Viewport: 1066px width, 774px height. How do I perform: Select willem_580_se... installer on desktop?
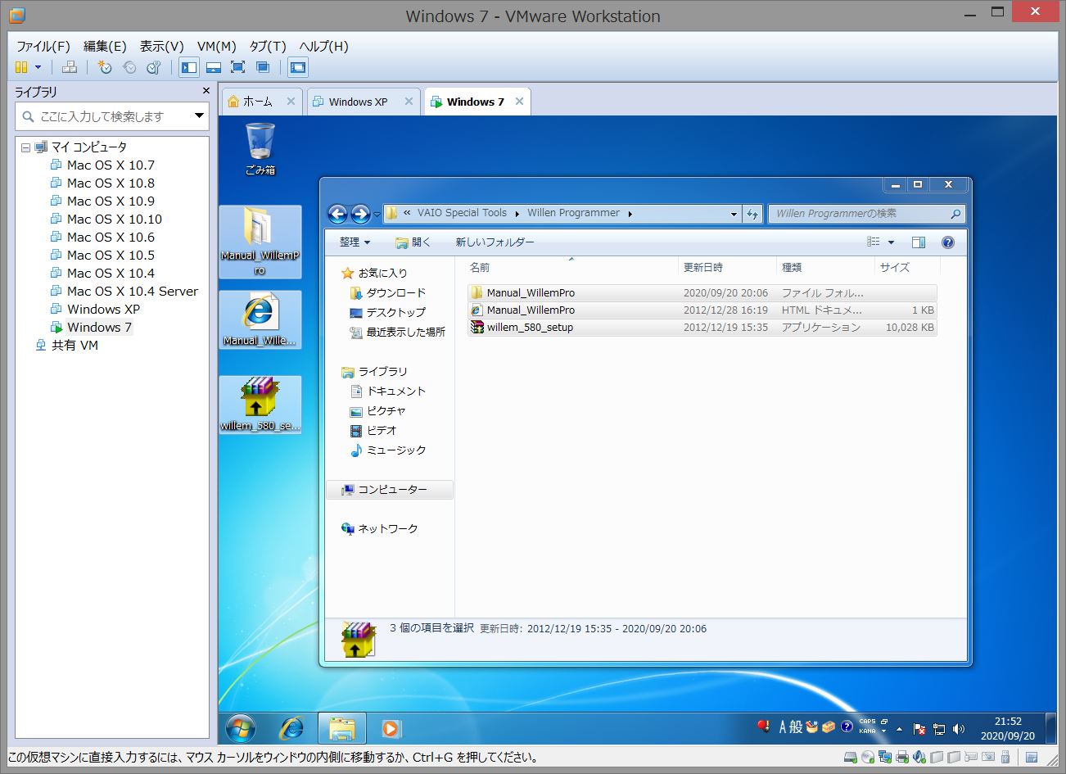(x=260, y=405)
